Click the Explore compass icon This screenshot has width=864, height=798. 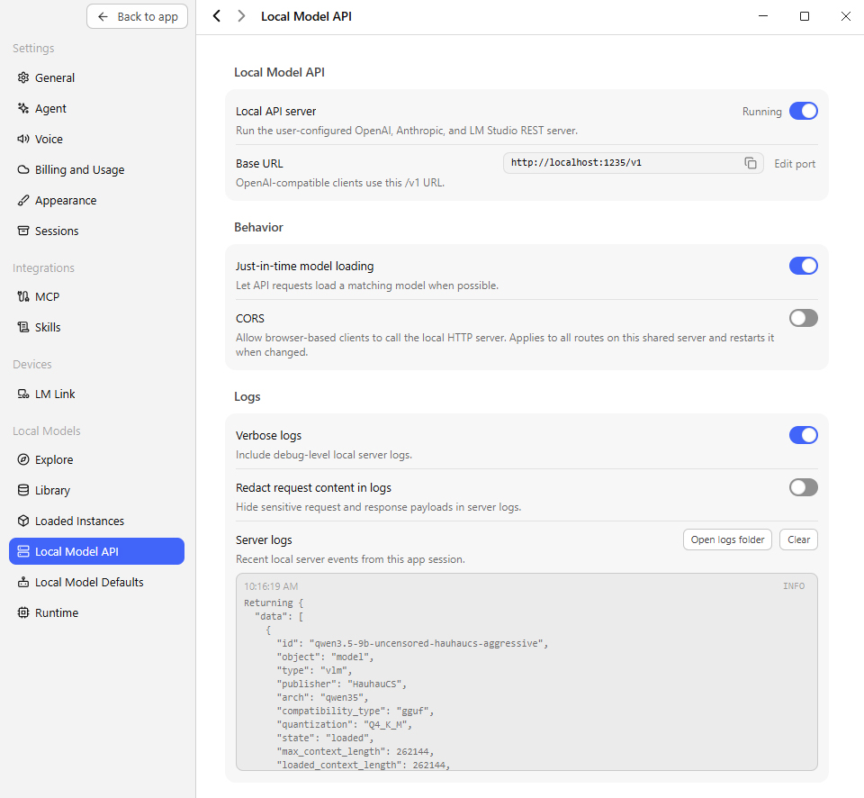pos(23,459)
